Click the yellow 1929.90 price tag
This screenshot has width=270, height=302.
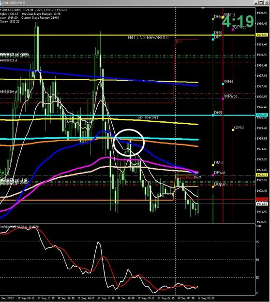point(262,35)
